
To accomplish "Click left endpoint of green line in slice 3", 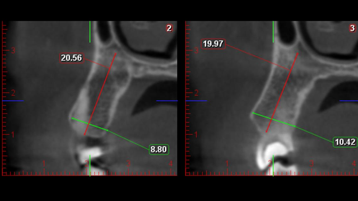I will 253,113.
